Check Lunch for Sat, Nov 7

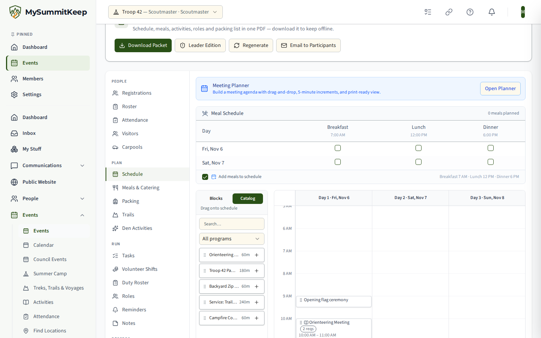pyautogui.click(x=419, y=162)
